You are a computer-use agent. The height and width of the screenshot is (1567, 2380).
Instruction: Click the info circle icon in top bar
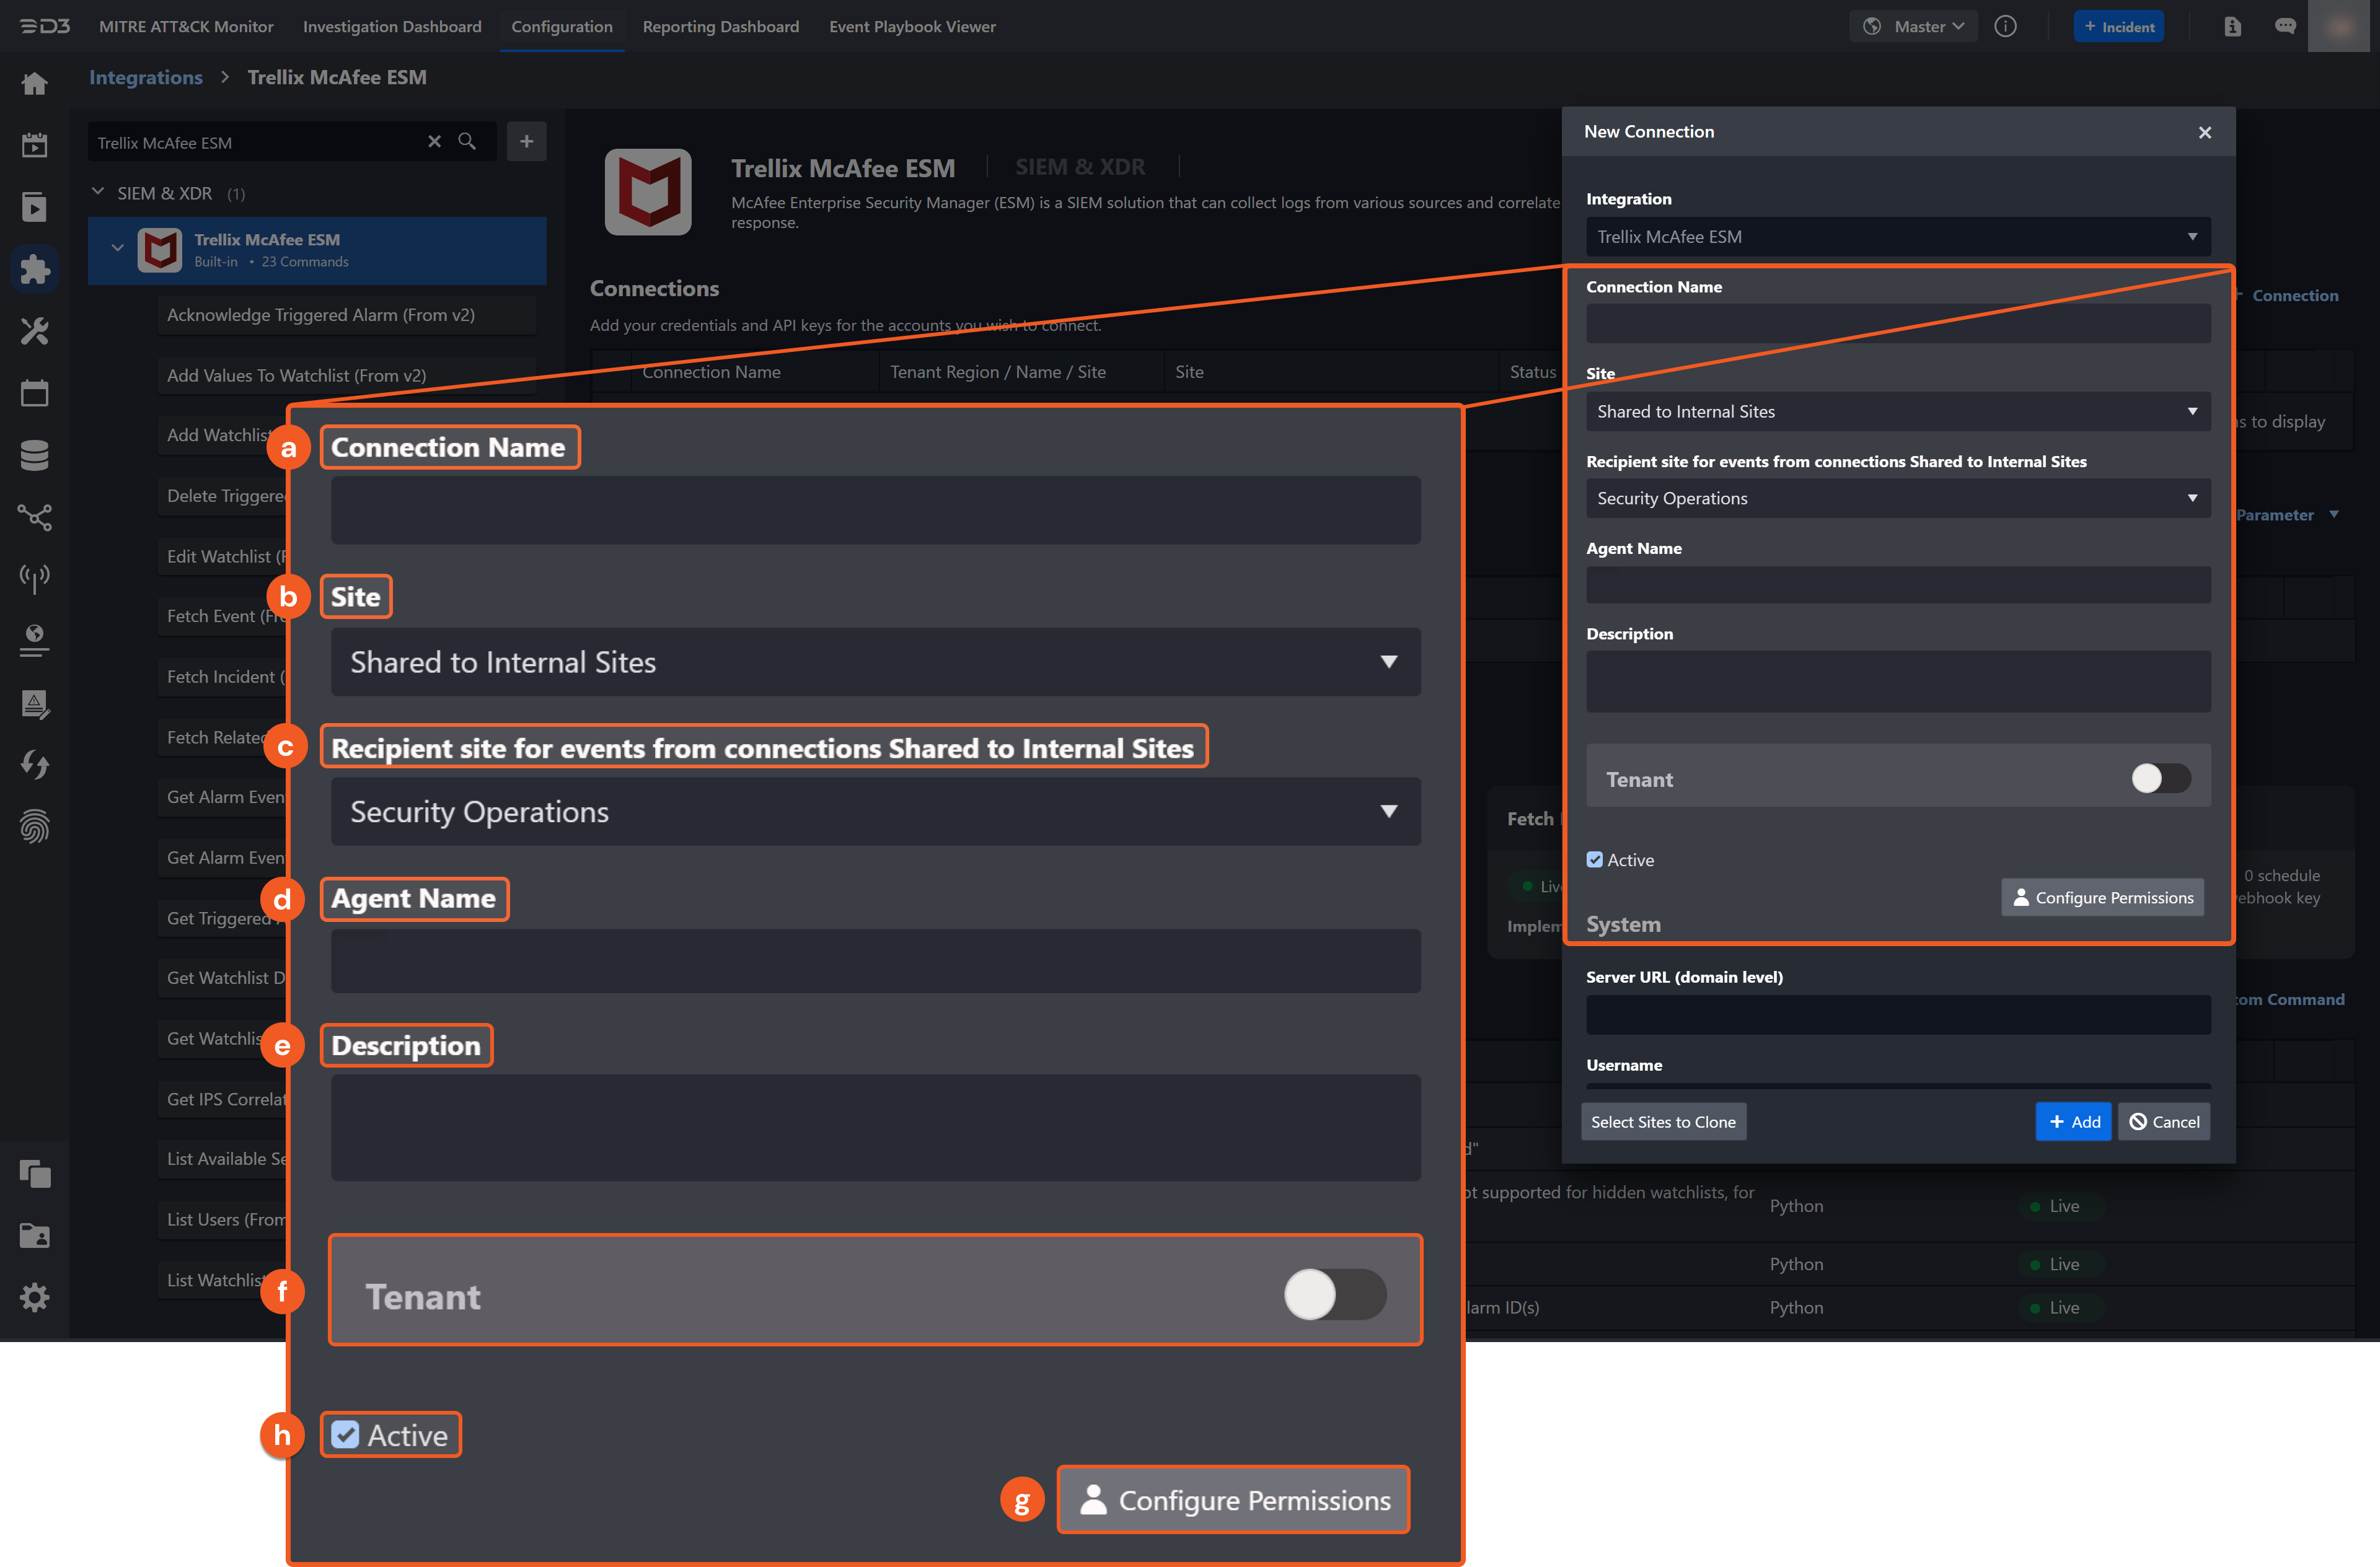tap(2005, 27)
